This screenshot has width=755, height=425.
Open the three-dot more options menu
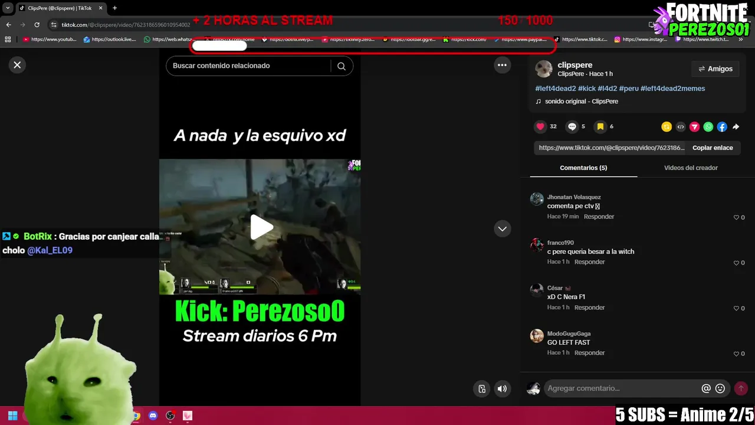click(x=502, y=66)
